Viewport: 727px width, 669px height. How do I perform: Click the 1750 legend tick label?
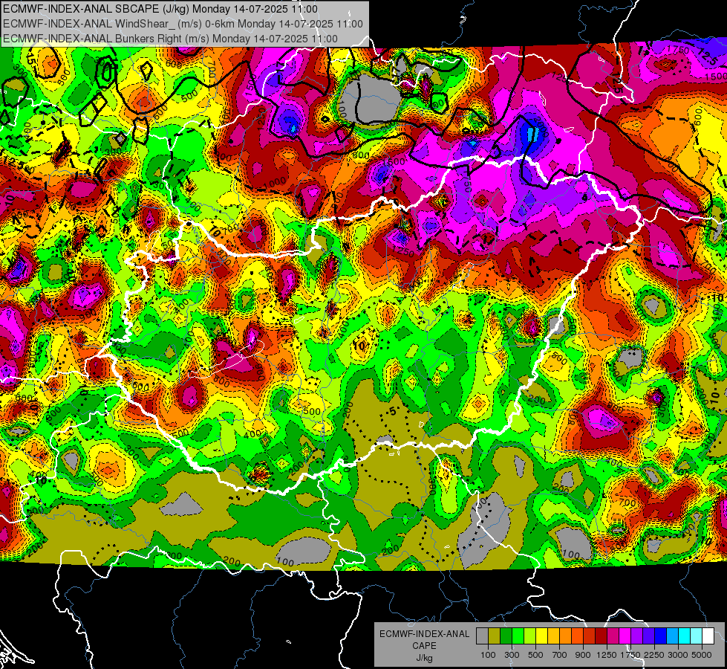631,655
